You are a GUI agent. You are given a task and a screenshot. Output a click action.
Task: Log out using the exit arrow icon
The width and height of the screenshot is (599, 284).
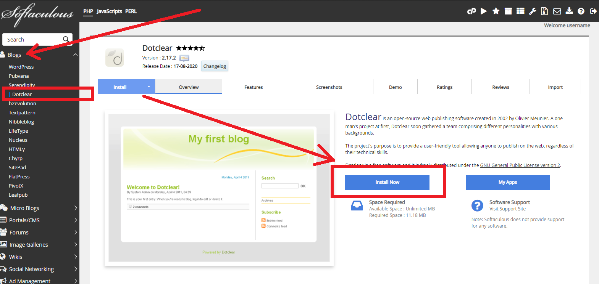coord(593,11)
